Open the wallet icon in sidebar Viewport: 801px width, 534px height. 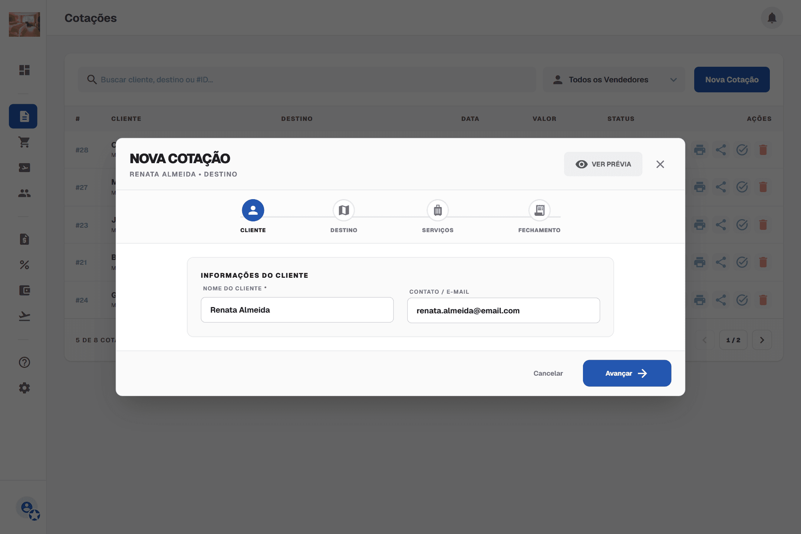(x=24, y=290)
